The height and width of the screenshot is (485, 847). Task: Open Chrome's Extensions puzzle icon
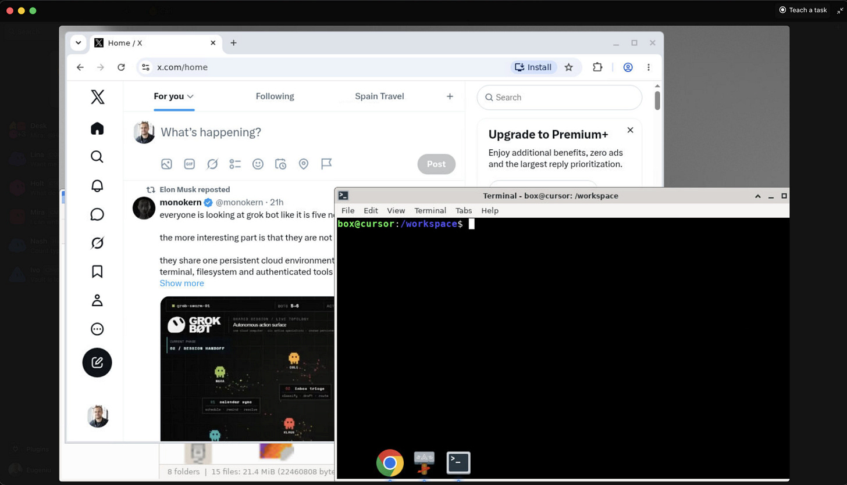(597, 67)
